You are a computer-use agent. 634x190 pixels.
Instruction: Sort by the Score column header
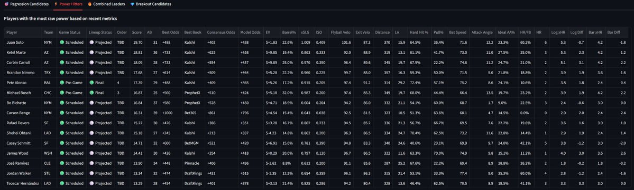pos(136,32)
